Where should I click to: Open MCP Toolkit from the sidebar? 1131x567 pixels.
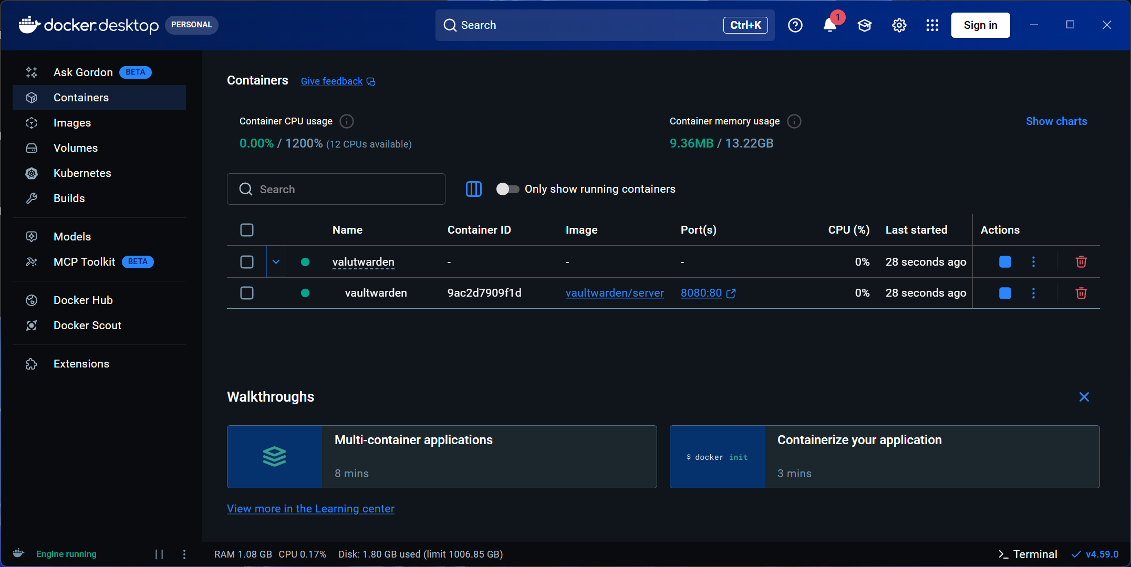coord(84,261)
